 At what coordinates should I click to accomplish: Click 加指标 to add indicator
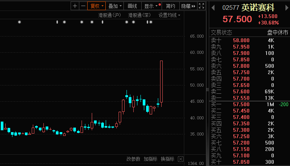point(150,159)
